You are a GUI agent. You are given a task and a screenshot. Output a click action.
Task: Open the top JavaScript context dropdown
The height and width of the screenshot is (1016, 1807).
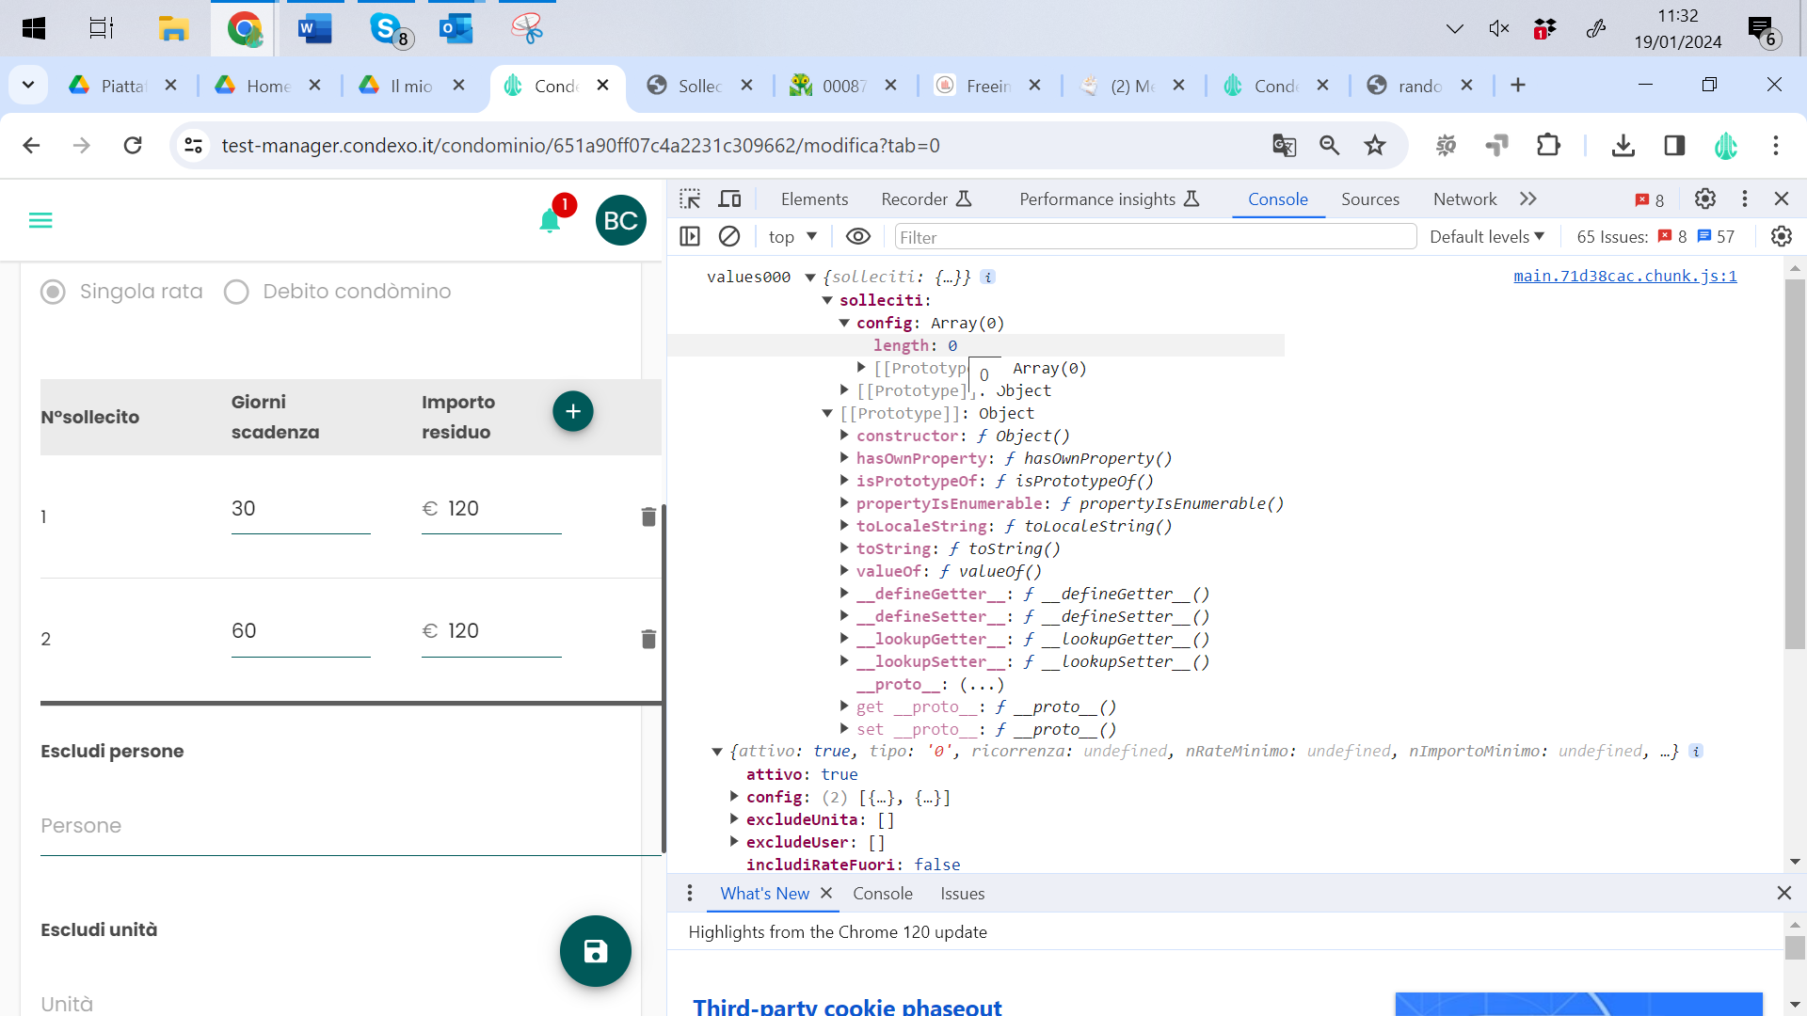[x=792, y=236]
